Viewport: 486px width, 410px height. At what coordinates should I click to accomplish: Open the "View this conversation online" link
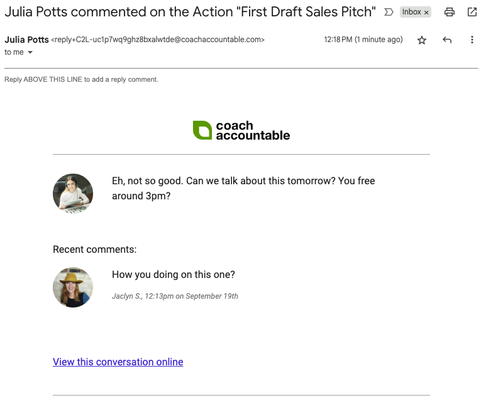click(118, 362)
